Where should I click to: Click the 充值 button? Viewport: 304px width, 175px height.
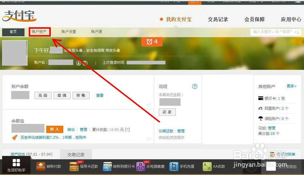43,95
